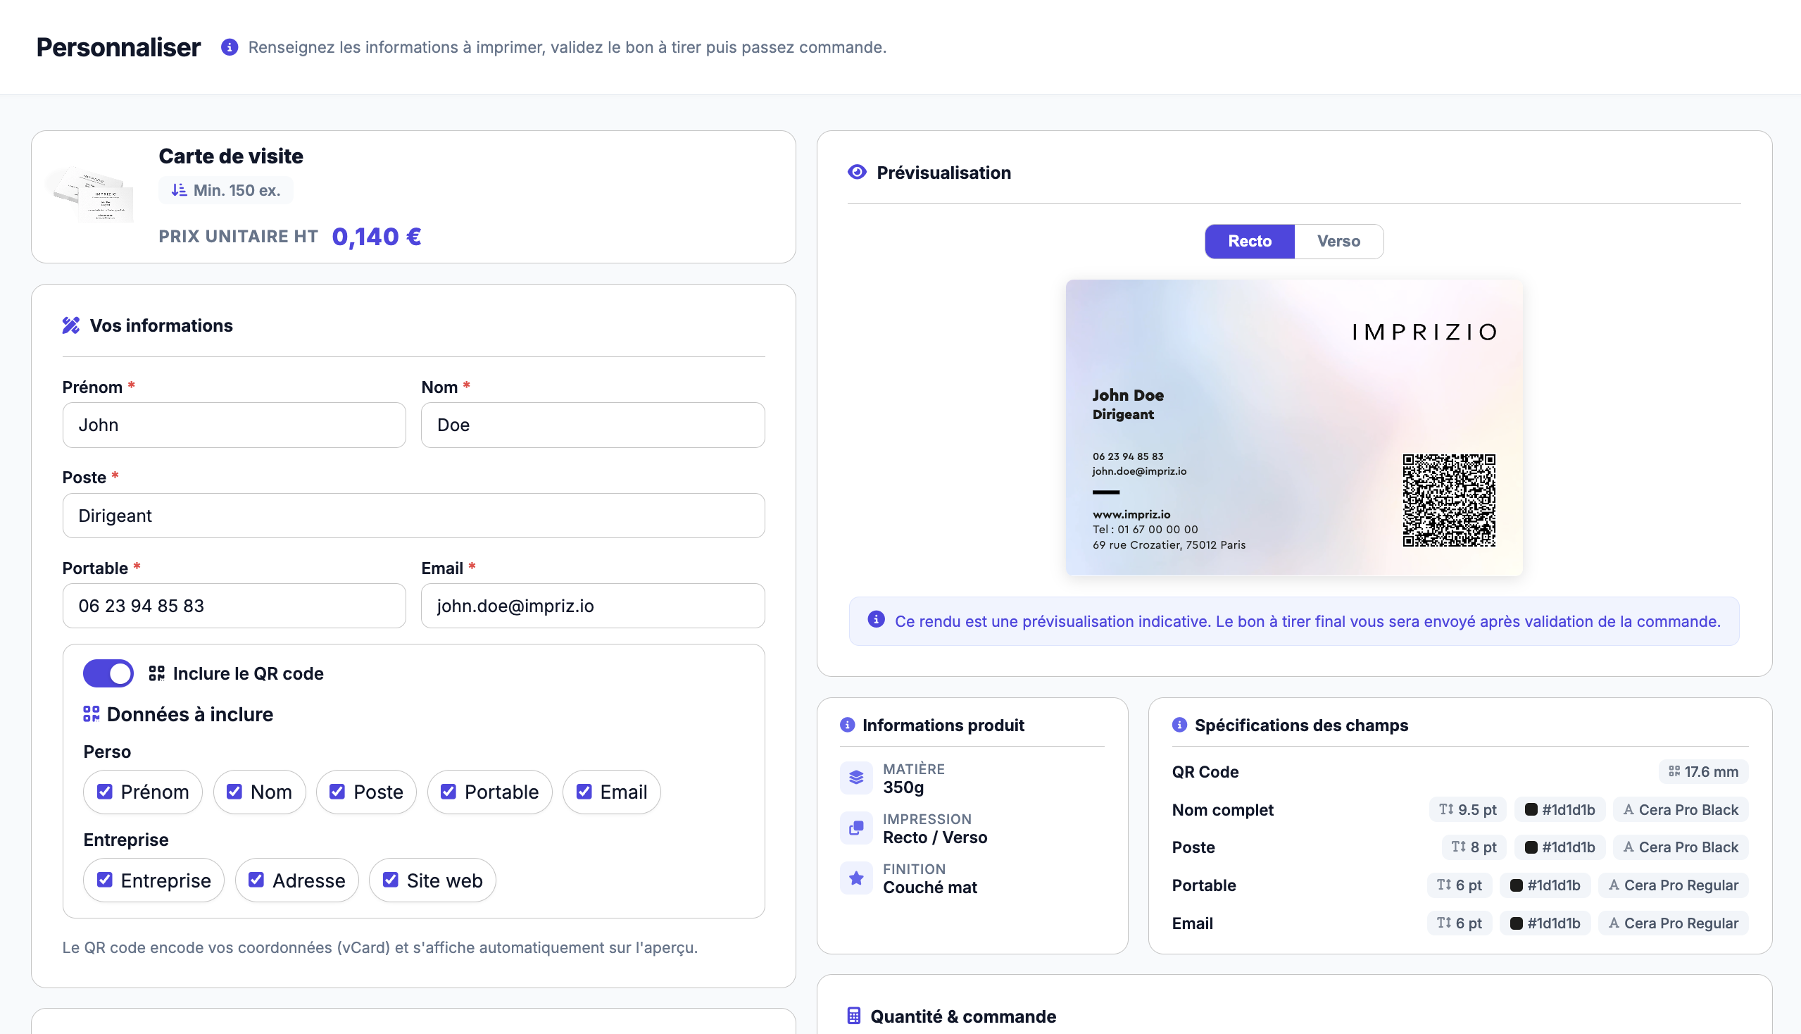Click the Portable #1d1d1b color swatch
Image resolution: width=1801 pixels, height=1034 pixels.
[1517, 885]
